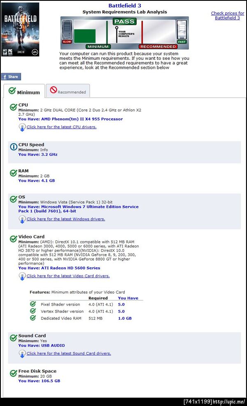Click the Battlefield 3 box art thumbnail
Screen dimensions: 247x406
pos(21,30)
